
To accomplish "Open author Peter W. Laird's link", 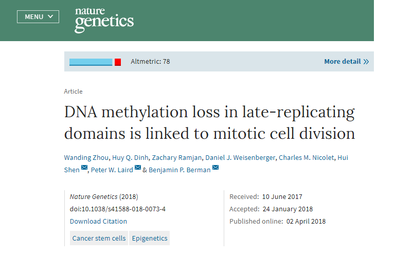I will coord(112,170).
